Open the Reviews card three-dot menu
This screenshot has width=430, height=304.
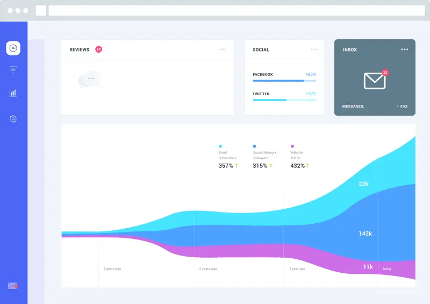[x=223, y=50]
